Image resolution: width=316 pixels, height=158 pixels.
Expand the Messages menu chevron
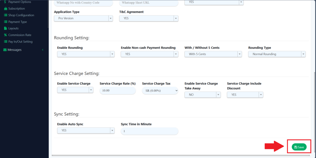[x=43, y=50]
